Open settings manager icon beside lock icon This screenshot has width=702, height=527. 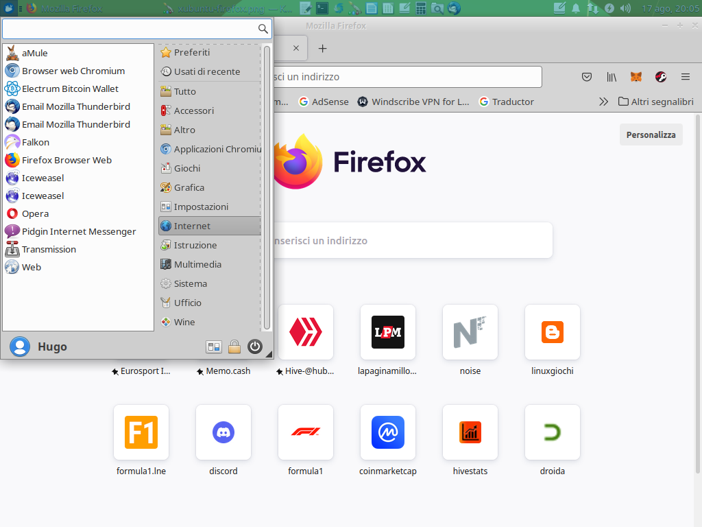click(214, 347)
